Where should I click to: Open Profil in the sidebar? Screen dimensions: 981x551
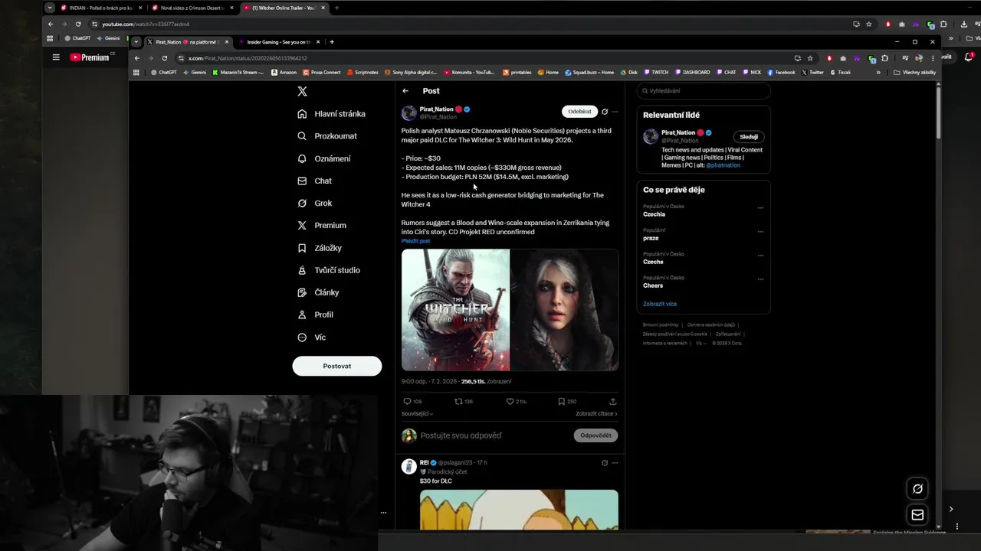[x=315, y=315]
